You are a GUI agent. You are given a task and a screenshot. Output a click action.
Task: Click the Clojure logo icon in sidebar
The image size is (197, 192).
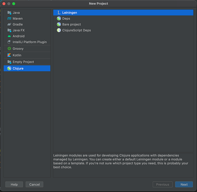pyautogui.click(x=9, y=68)
